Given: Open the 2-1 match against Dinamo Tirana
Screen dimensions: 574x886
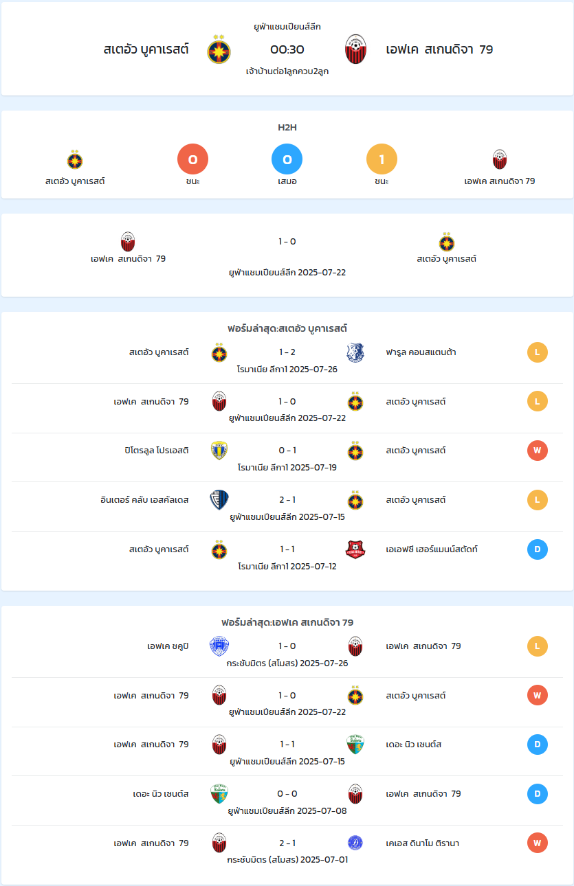Looking at the screenshot, I should tap(287, 850).
